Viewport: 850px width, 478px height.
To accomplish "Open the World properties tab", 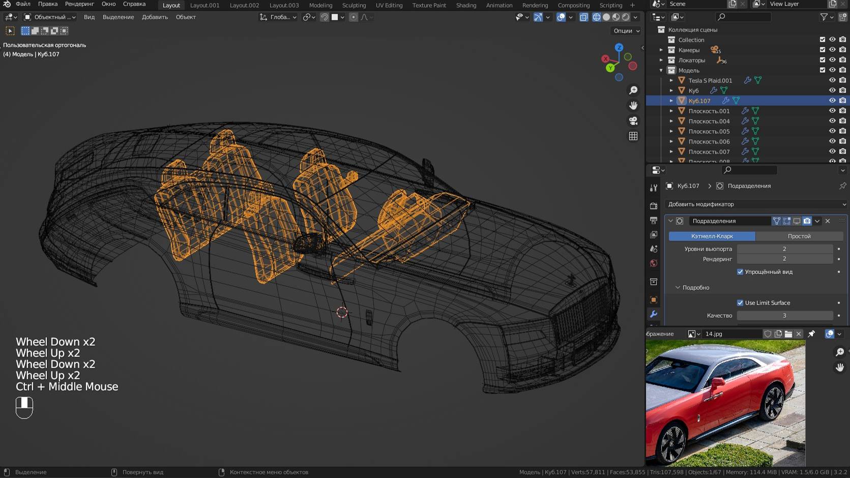I will point(654,263).
